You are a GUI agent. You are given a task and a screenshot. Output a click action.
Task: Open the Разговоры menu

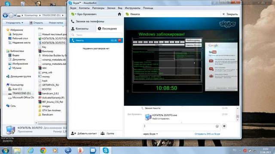tap(98, 8)
